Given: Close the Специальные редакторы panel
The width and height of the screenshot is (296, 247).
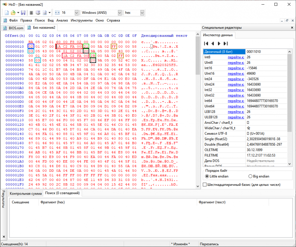Looking at the screenshot, I should [292, 27].
